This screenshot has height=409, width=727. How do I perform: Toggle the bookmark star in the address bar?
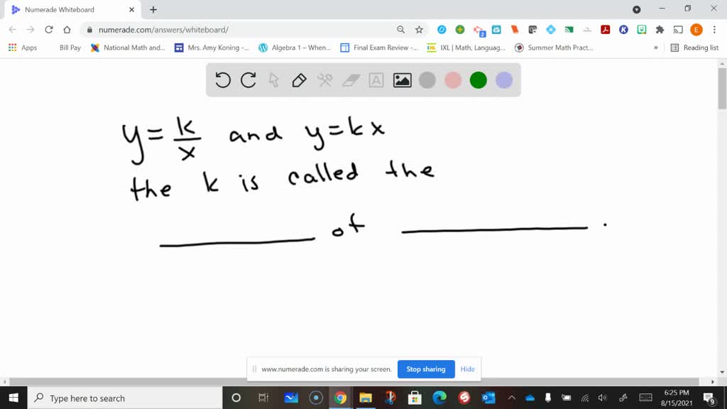click(x=418, y=30)
